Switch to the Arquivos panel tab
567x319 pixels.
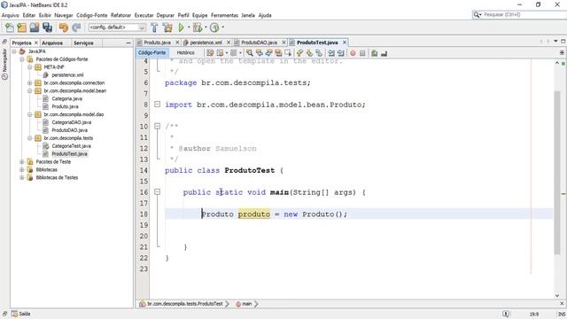coord(52,43)
